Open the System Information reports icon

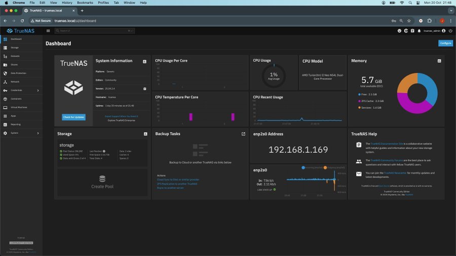pyautogui.click(x=144, y=61)
